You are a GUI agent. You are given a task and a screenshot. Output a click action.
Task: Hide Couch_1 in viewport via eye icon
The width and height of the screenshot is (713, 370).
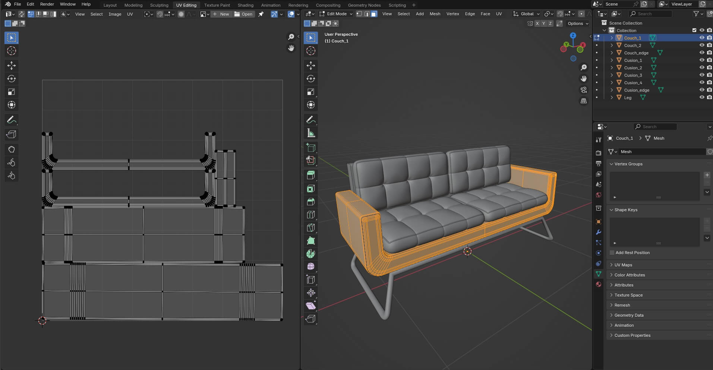(701, 38)
